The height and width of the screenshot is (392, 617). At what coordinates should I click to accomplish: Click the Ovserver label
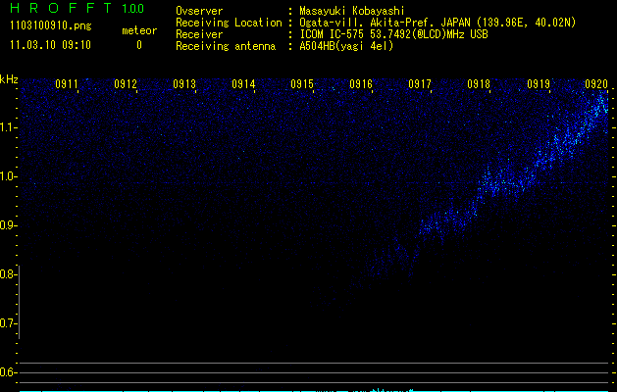tap(199, 11)
